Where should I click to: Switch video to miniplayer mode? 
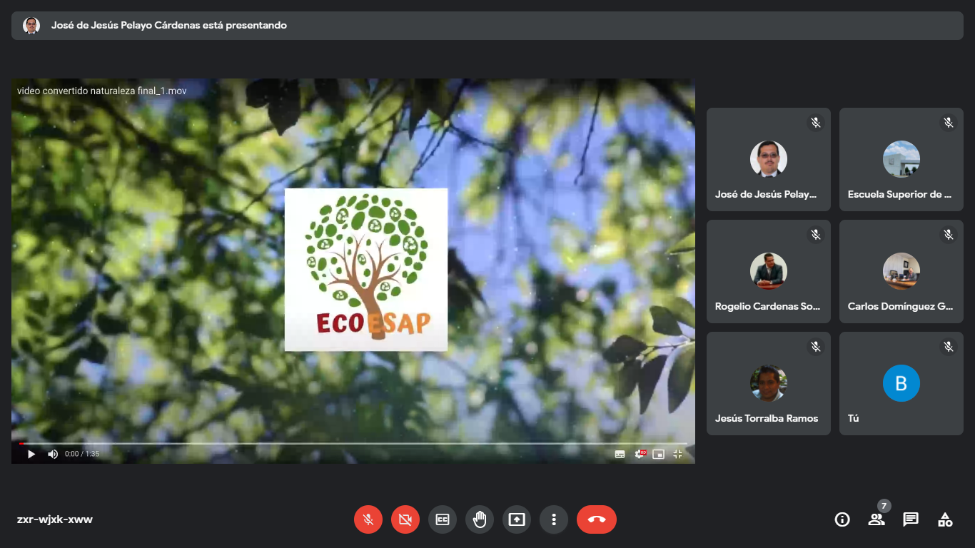(x=659, y=454)
